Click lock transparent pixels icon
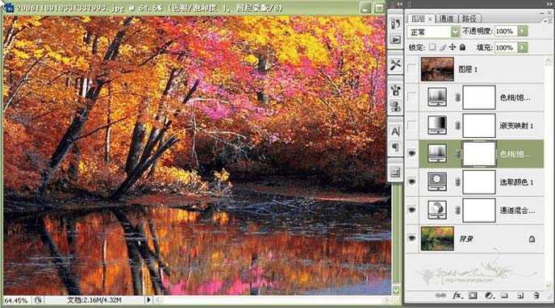Screen dimensions: 555x308 [x=432, y=47]
